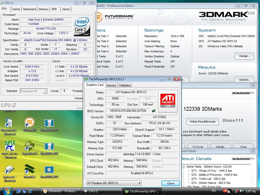Switch to GPU-Z Validation tab
The height and width of the screenshot is (195, 260).
125,85
